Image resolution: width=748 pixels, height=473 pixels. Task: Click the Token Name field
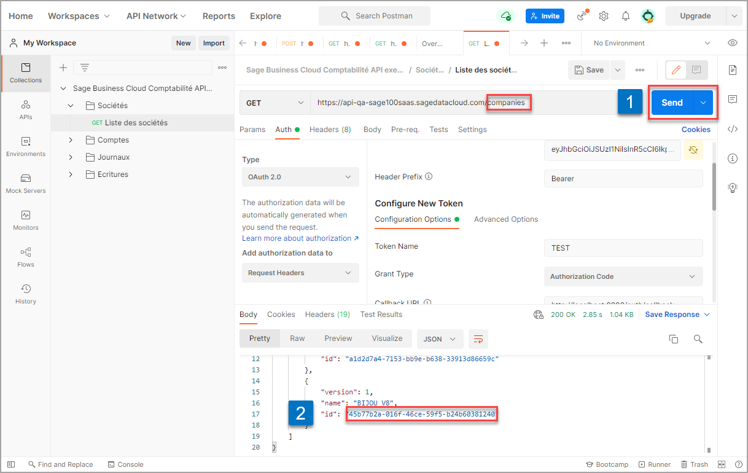click(623, 248)
